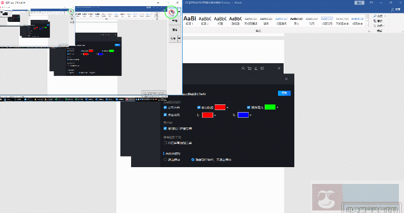Viewport: 404px width, 213px height.
Task: Toggle the first checkbox in mouse effects row
Action: coord(165,108)
